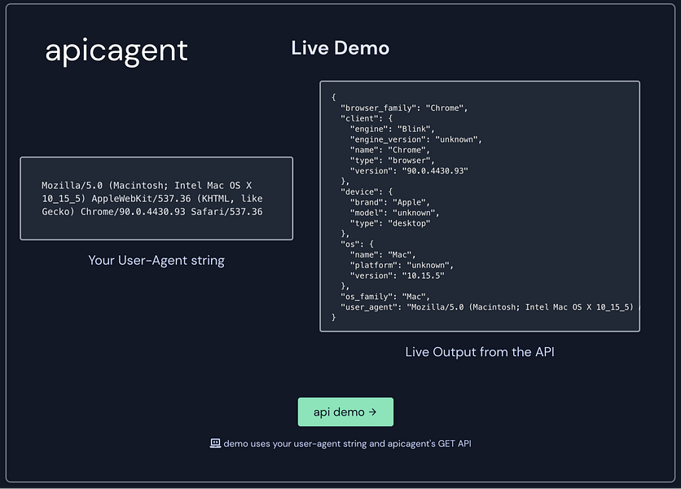681x489 pixels.
Task: Click the "engine_version": "unknown" line
Action: point(416,139)
